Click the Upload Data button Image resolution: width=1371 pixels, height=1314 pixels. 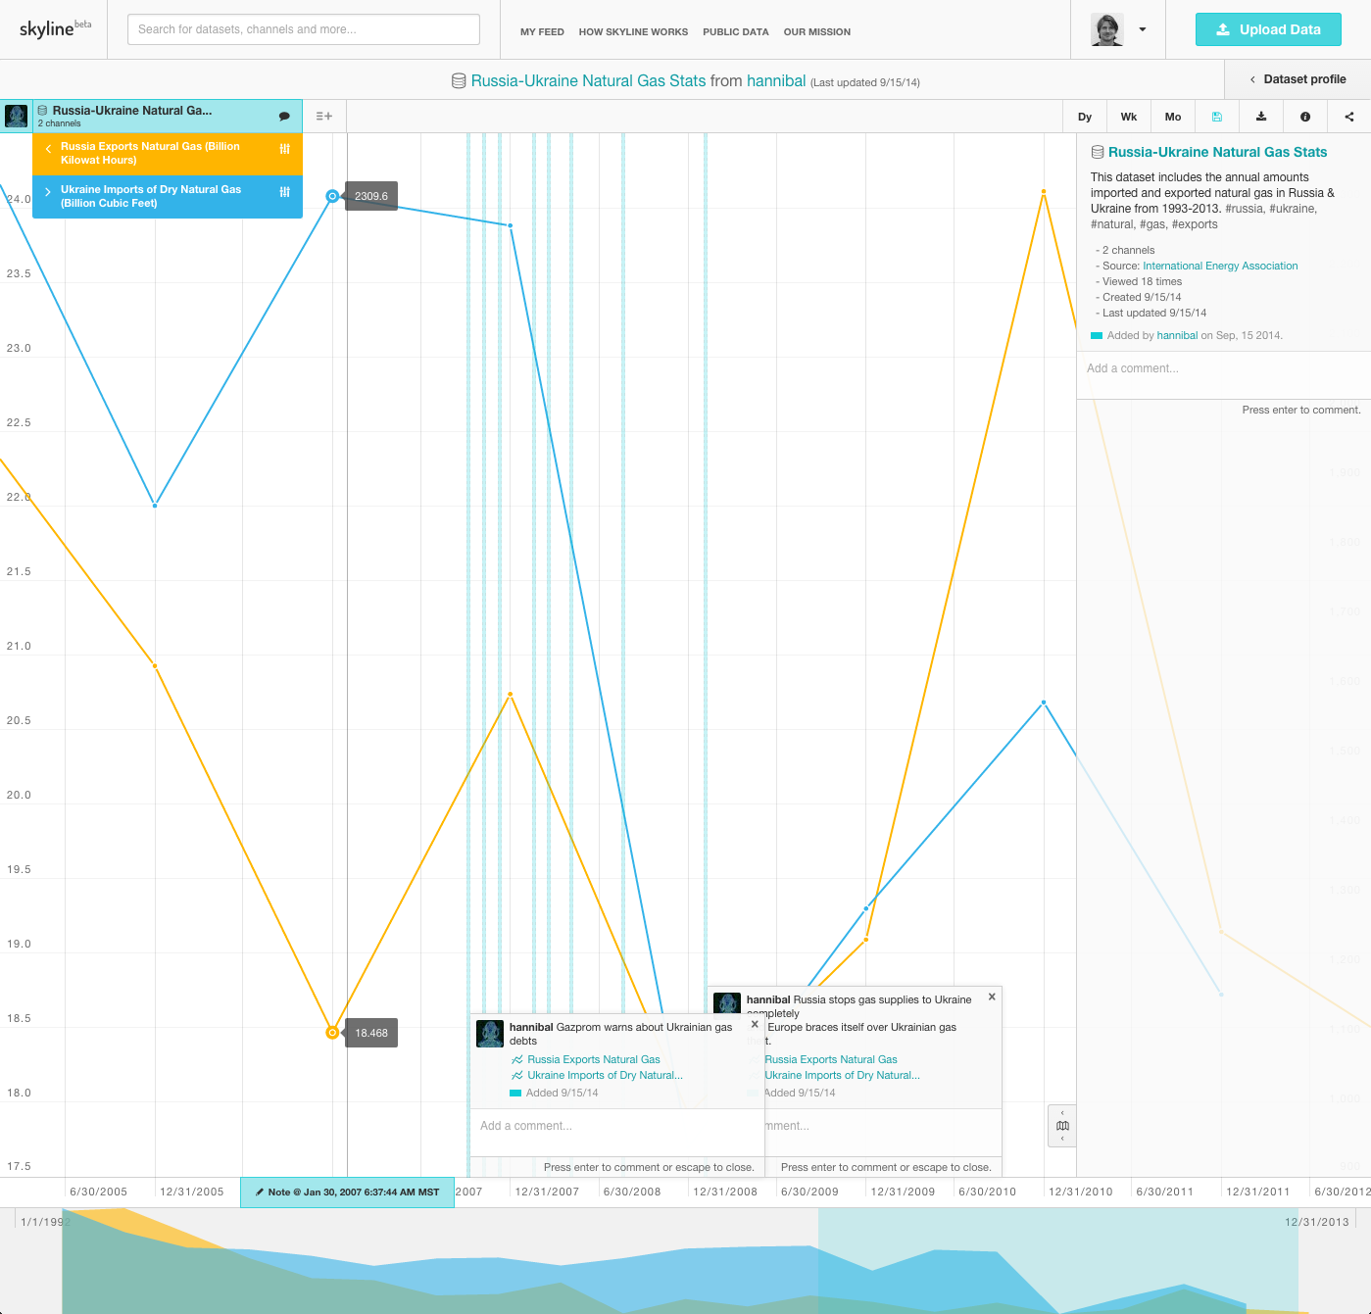tap(1268, 29)
